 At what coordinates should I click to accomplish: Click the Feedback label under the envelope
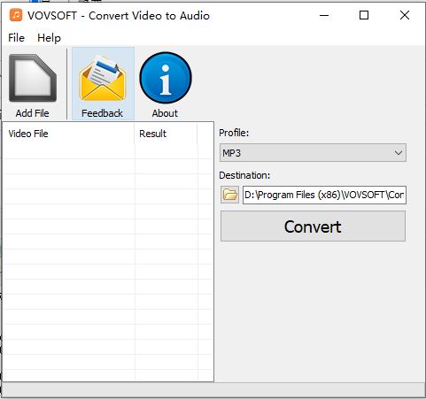point(102,113)
